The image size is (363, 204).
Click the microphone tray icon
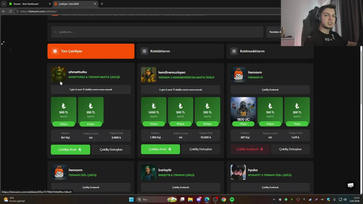[x=334, y=199]
